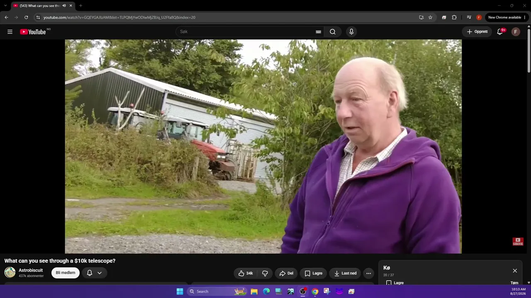Open Windows taskbar Search box
Screen dimensions: 531x298
click(217, 291)
